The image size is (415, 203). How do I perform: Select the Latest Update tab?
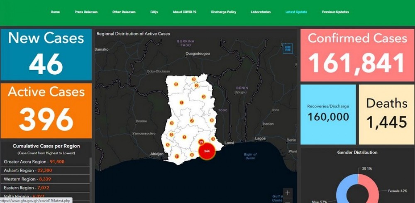[296, 12]
